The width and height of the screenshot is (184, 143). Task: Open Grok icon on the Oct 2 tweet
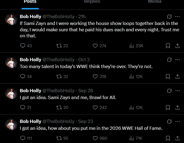170,60
